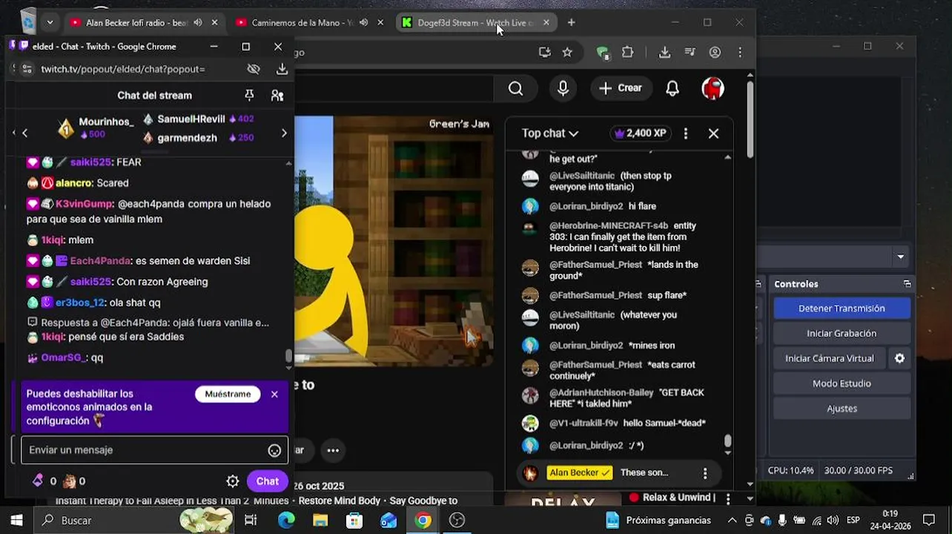Open more actions under the video
Screen dimensions: 952x534
pos(333,450)
